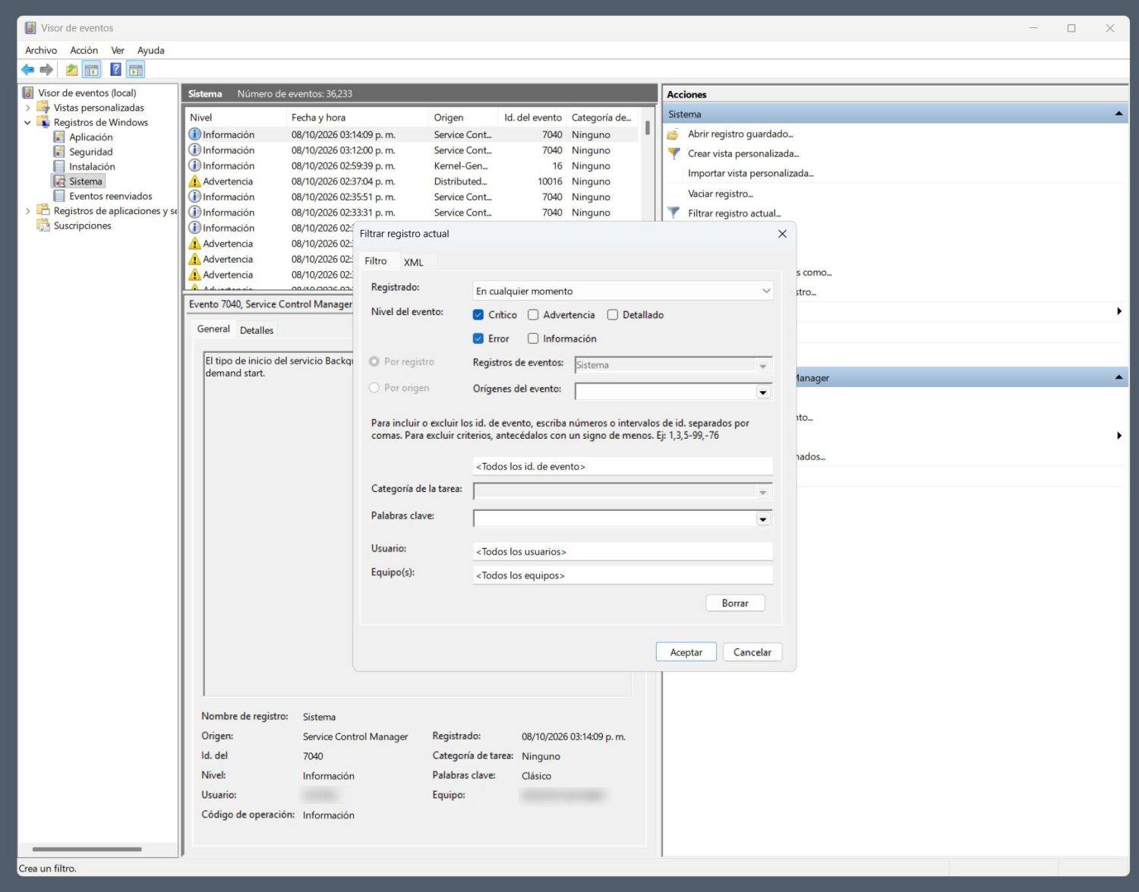
Task: Open the Detalles tab of the event
Action: pyautogui.click(x=257, y=330)
